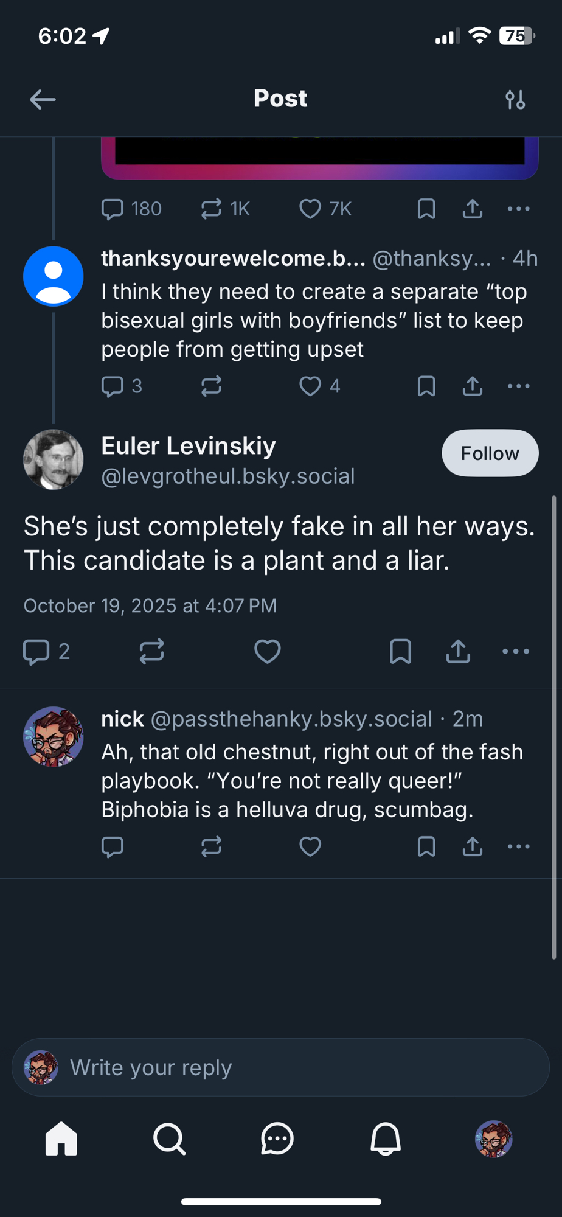Open more options on Euler Levinskiy's post

click(516, 652)
